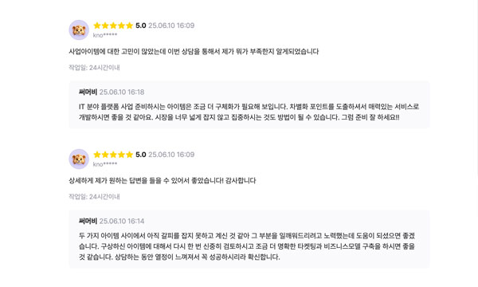Click first review's date 25.06.10 16:09
Image resolution: width=478 pixels, height=287 pixels.
(171, 26)
